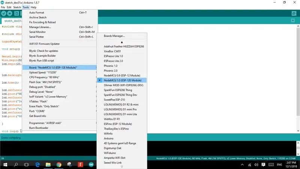
Task: Expand the Flash Size submenu
Action: coord(59,82)
